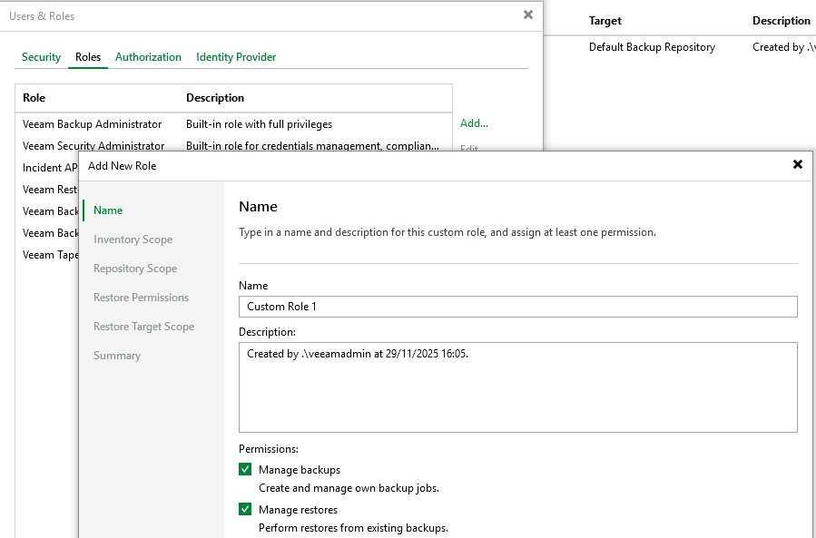Viewport: 816px width, 538px height.
Task: Click the Name field containing Custom Role 1
Action: point(517,307)
